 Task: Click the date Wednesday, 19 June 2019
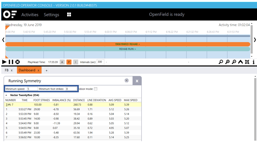click(24, 25)
